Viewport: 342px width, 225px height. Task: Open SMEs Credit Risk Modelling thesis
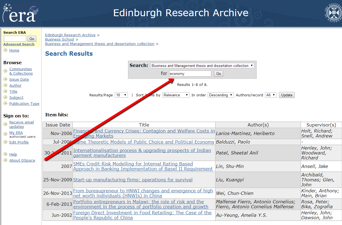[143, 166]
